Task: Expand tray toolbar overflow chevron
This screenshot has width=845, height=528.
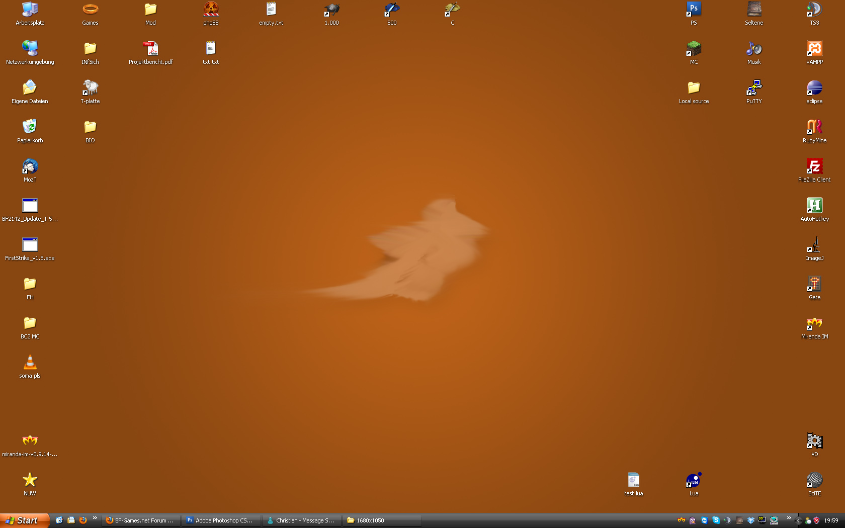Action: [x=789, y=518]
